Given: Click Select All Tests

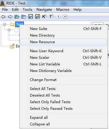Looking at the screenshot, I should point(64,89).
